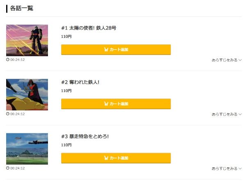246x181 pixels.
Task: Open the title #3 暴走特急をとめろ!
Action: point(85,136)
